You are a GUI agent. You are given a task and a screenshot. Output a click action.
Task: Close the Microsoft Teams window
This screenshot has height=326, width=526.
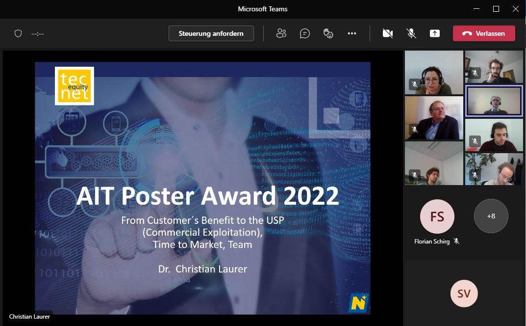[x=516, y=9]
